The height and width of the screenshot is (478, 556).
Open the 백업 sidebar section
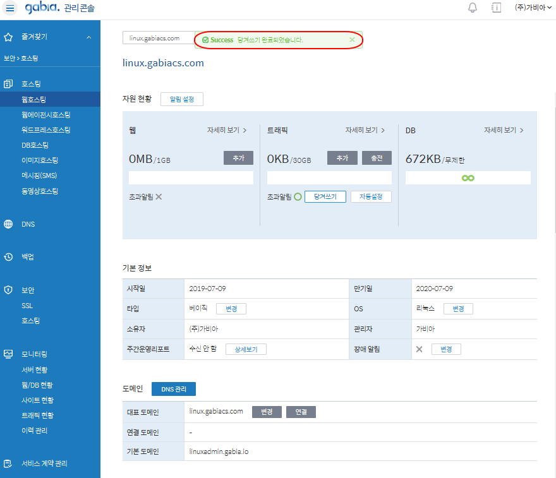28,256
